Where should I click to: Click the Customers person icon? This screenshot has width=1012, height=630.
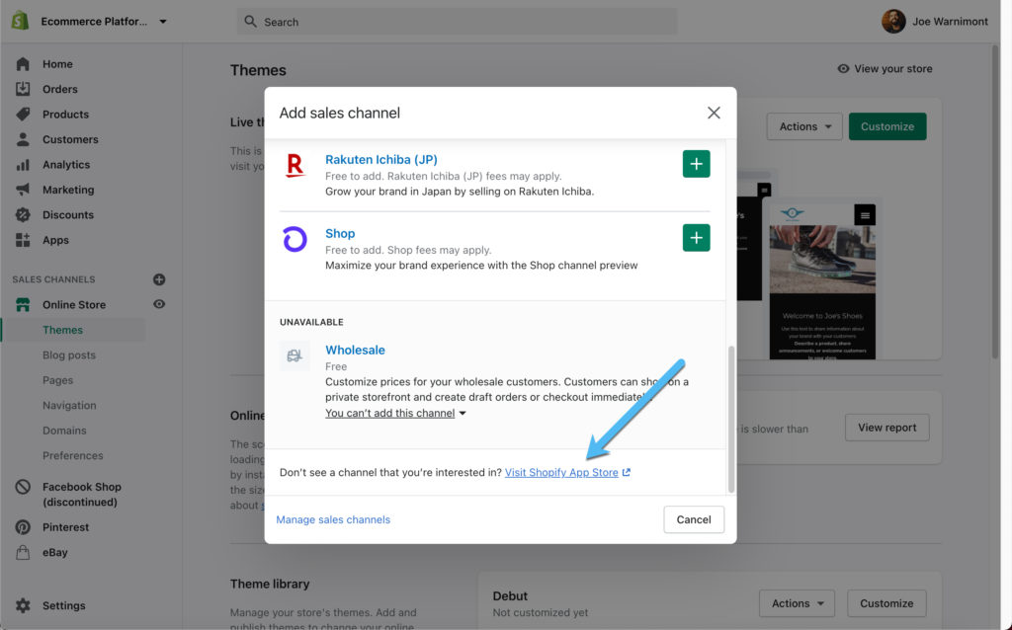[x=23, y=139]
